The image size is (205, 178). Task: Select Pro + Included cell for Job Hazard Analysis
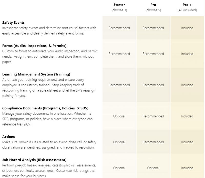point(187,168)
